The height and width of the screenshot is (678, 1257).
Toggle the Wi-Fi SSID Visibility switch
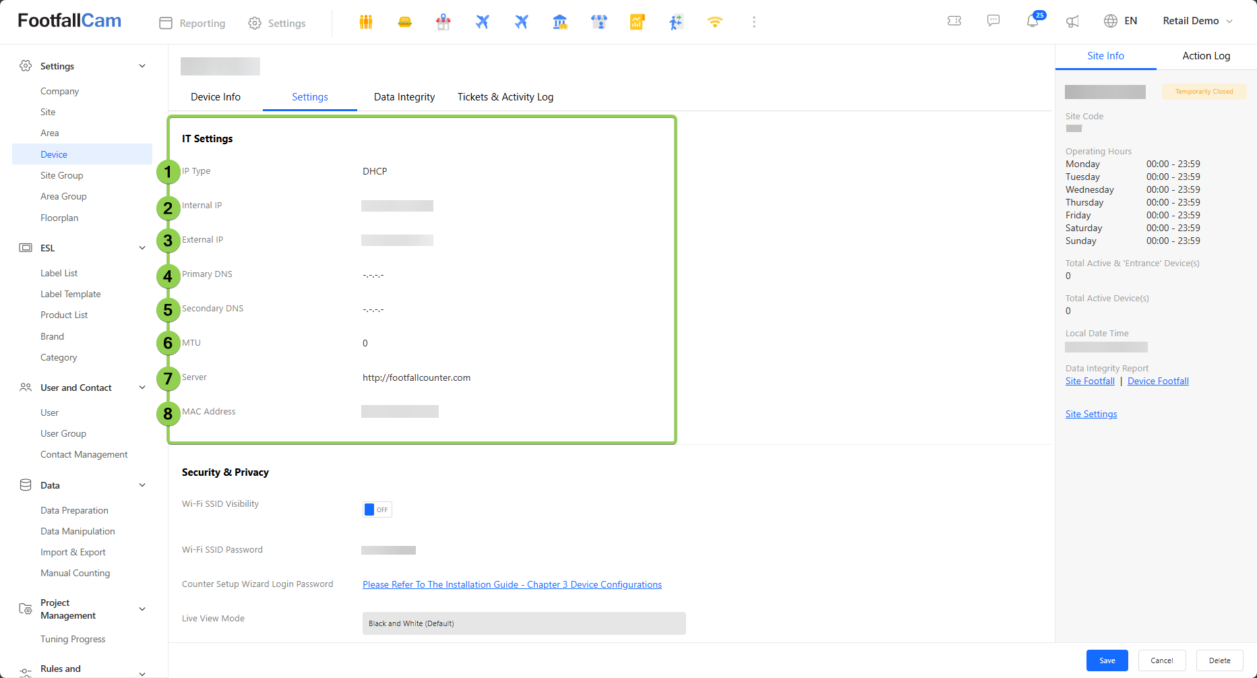tap(377, 510)
